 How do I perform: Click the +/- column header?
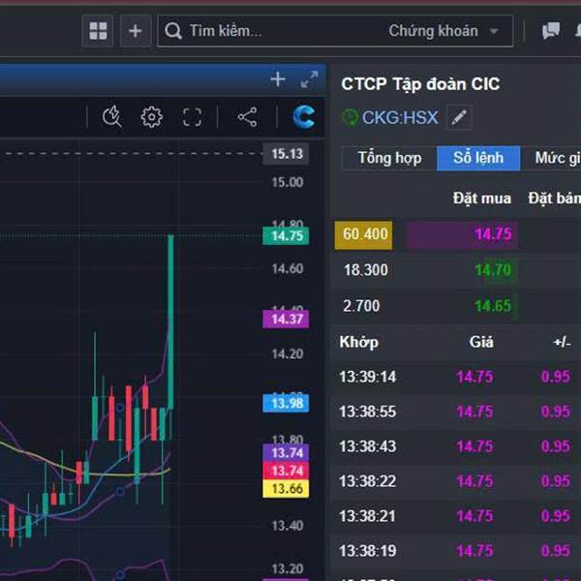pyautogui.click(x=562, y=343)
